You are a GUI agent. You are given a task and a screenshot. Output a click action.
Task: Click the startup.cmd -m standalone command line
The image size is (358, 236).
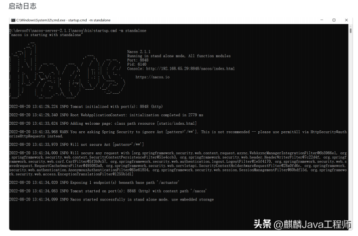(78, 31)
